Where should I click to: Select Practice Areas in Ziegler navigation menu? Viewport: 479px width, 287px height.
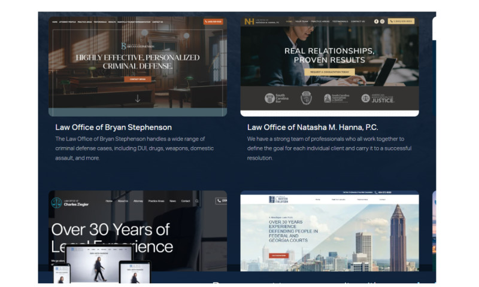(x=156, y=201)
